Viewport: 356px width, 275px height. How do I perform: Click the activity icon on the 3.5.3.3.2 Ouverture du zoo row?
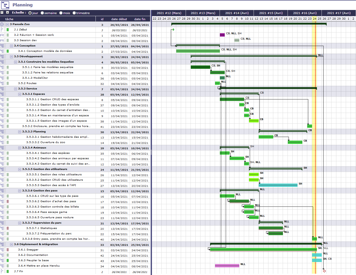click(2, 142)
